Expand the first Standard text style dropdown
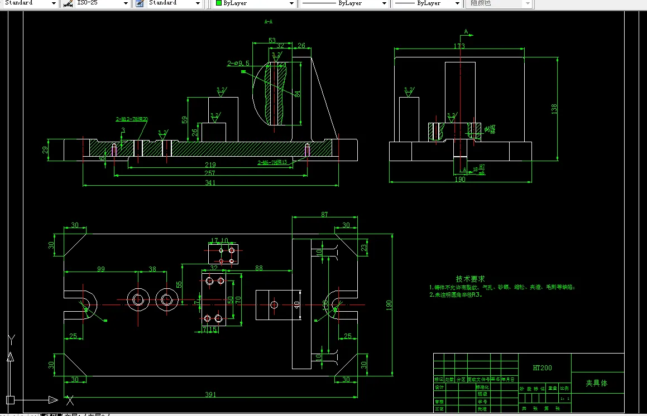Screen dimensions: 647x416 [54, 3]
